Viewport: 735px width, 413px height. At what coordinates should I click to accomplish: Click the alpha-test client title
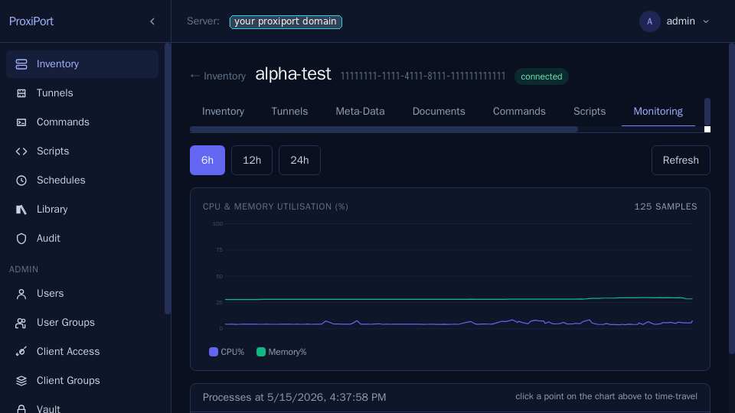[293, 74]
